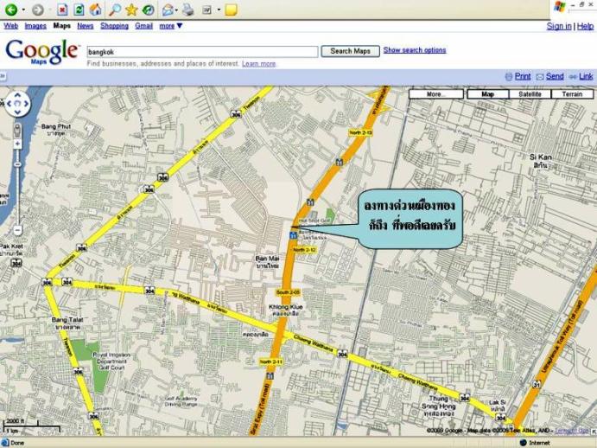This screenshot has width=597, height=448.
Task: Open Favorites with the star icon
Action: click(x=131, y=10)
